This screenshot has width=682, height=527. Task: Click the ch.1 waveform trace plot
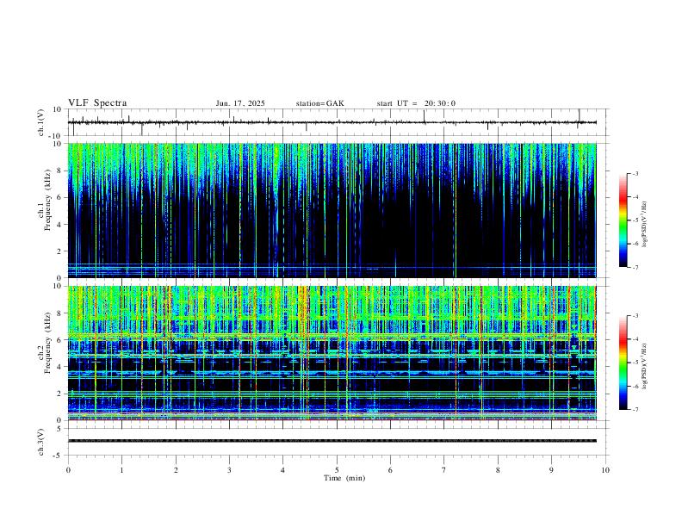click(332, 122)
